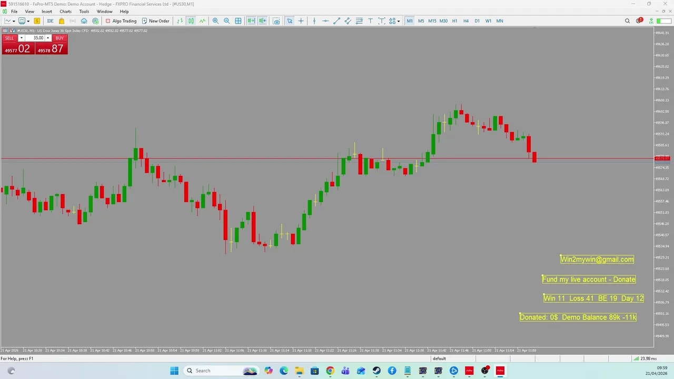
Task: Edit the 35.00 lot volume field
Action: click(35, 38)
